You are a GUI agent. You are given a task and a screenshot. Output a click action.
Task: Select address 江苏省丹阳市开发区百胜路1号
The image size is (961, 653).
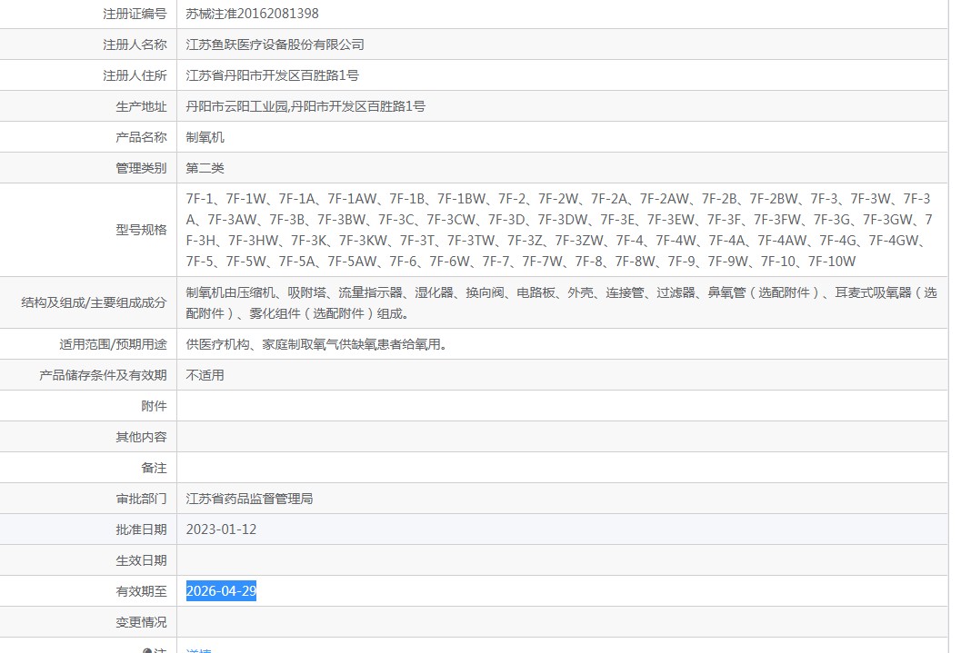272,75
